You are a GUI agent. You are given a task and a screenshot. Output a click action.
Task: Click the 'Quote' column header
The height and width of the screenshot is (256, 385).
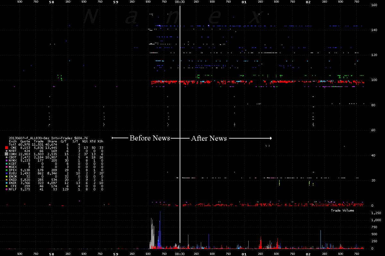point(25,141)
